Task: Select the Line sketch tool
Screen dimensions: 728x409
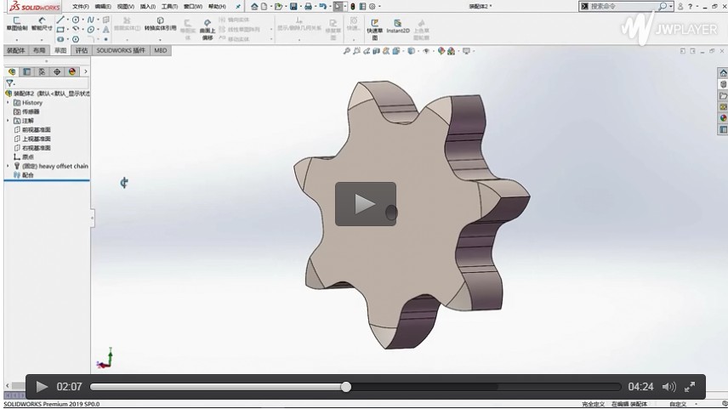Action: (x=60, y=19)
